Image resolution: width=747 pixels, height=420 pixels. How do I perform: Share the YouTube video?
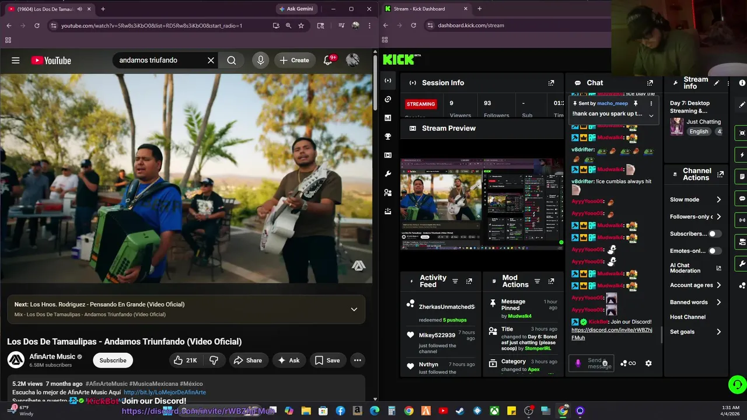(248, 360)
